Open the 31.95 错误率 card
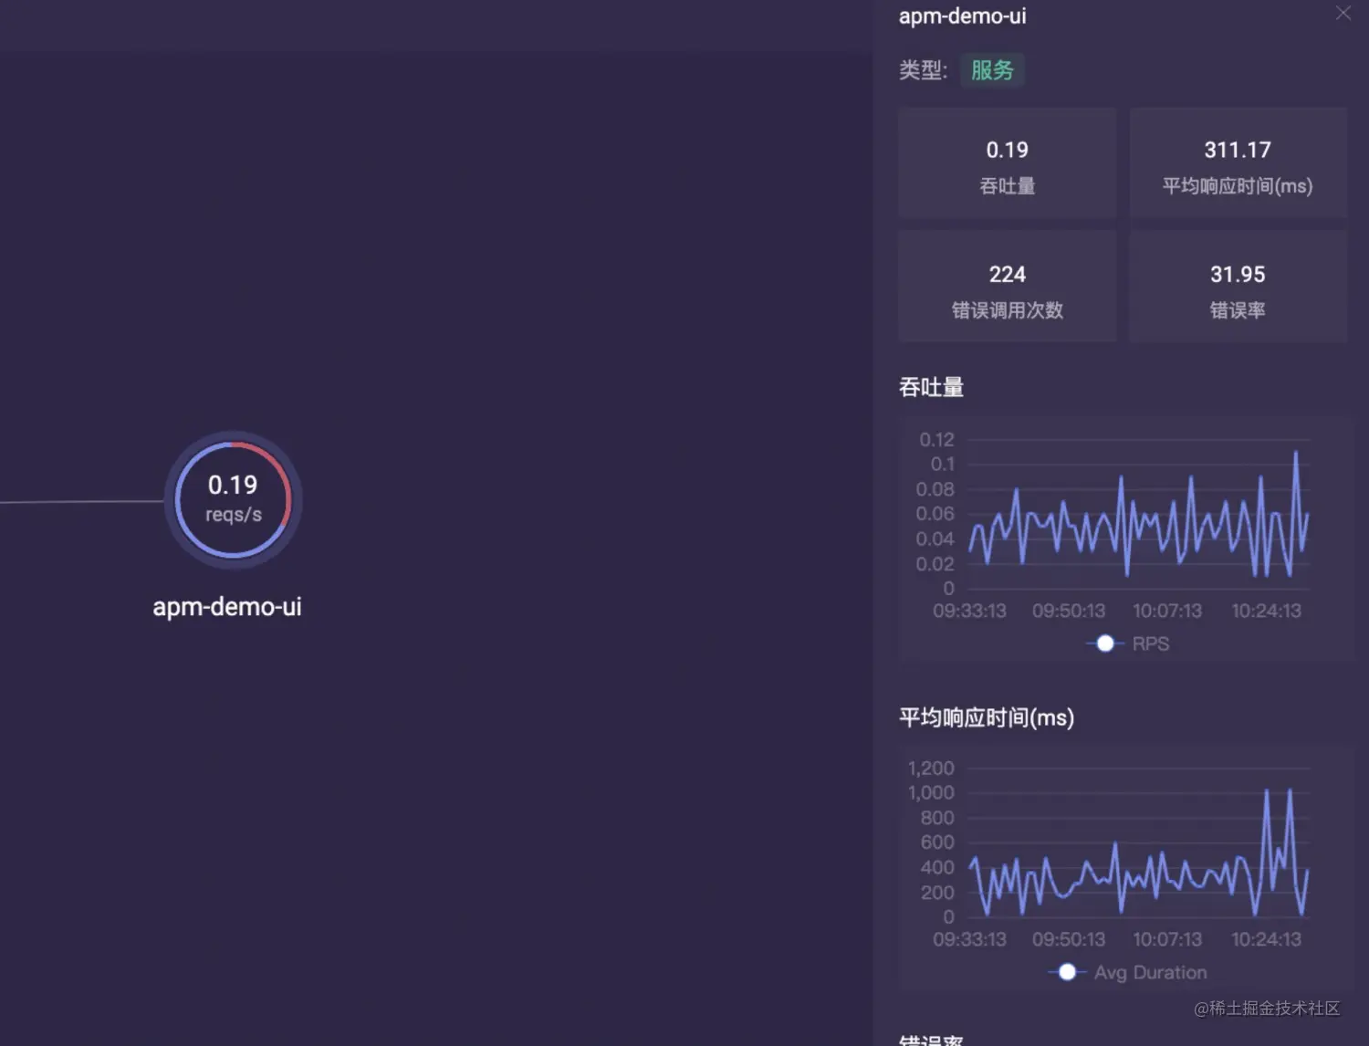The image size is (1369, 1046). click(x=1238, y=287)
